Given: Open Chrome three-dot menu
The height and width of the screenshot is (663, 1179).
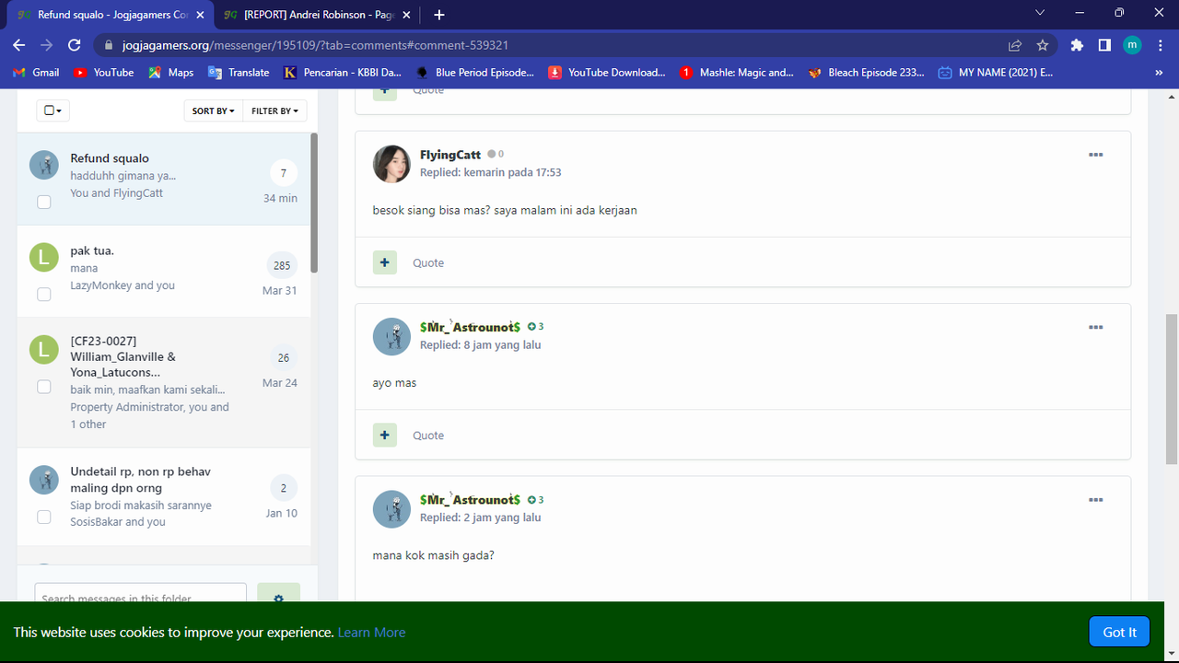Looking at the screenshot, I should pyautogui.click(x=1160, y=45).
